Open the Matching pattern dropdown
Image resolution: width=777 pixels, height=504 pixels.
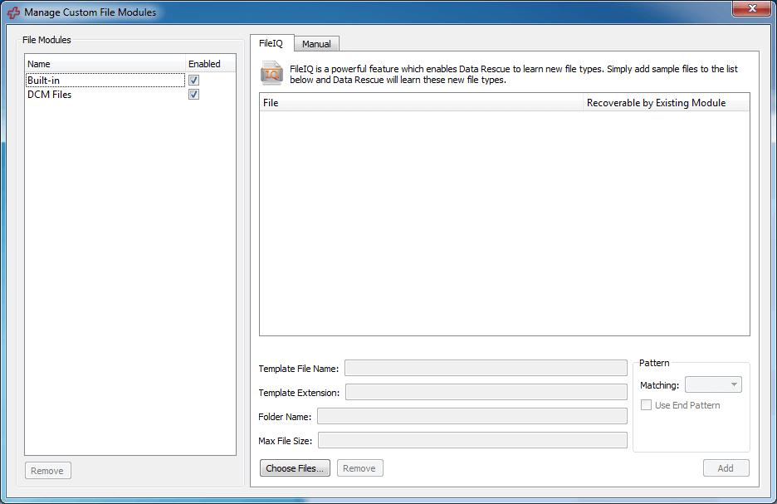click(713, 384)
